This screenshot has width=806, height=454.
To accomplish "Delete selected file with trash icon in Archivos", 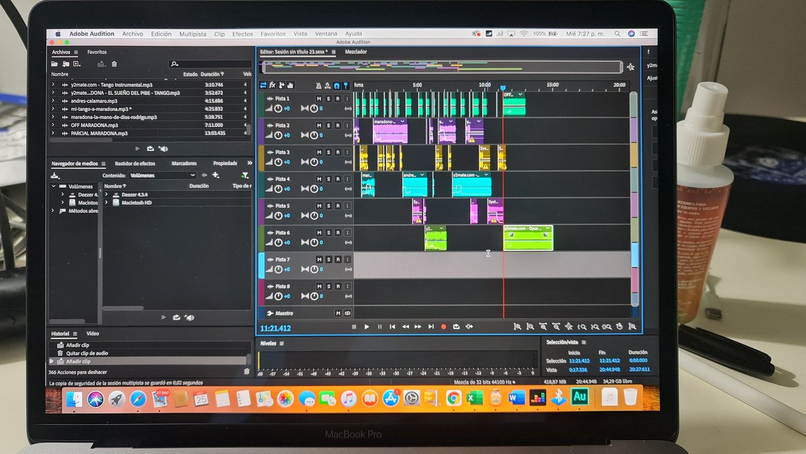I will point(114,64).
